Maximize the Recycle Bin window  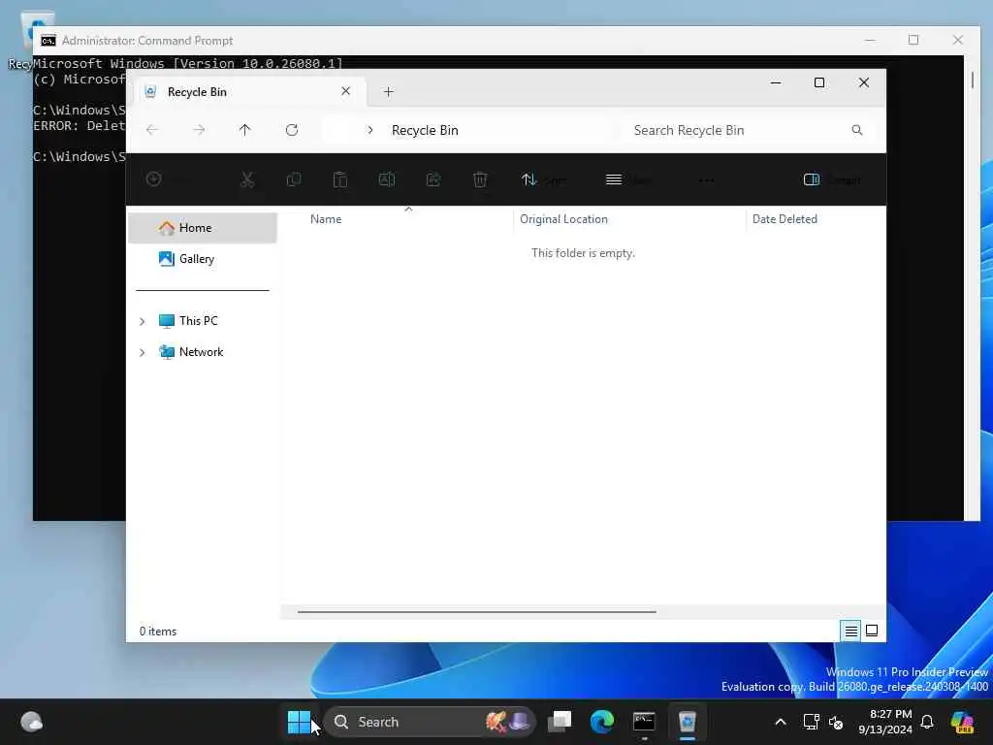[819, 83]
